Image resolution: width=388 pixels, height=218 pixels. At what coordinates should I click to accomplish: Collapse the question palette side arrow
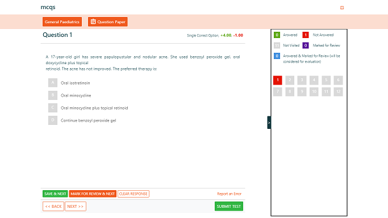point(269,123)
